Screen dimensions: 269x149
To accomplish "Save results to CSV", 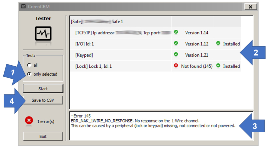I will pyautogui.click(x=43, y=100).
